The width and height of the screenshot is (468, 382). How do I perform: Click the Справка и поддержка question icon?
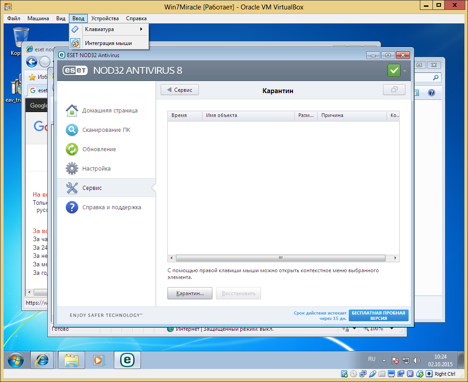pyautogui.click(x=72, y=207)
